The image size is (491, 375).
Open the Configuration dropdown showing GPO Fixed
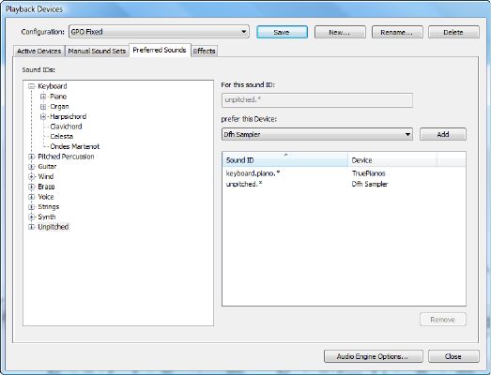[159, 32]
